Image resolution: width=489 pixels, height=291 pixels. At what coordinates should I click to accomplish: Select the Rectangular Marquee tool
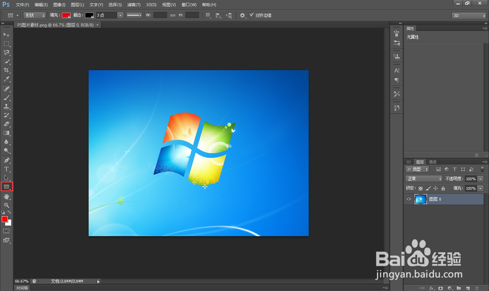[6, 44]
